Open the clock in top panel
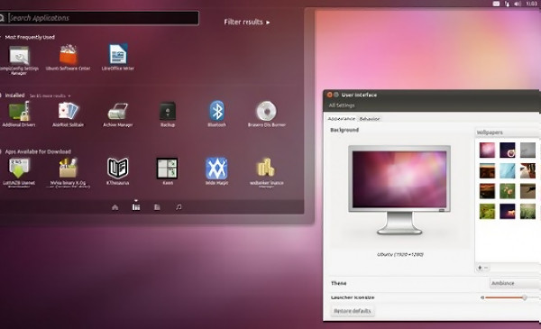The image size is (541, 329). (531, 4)
